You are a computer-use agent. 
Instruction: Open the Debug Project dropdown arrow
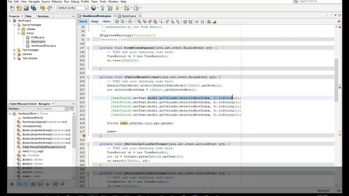(131, 8)
